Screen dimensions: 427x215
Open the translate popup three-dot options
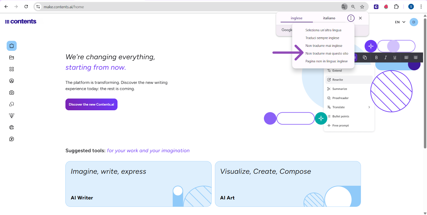point(351,18)
